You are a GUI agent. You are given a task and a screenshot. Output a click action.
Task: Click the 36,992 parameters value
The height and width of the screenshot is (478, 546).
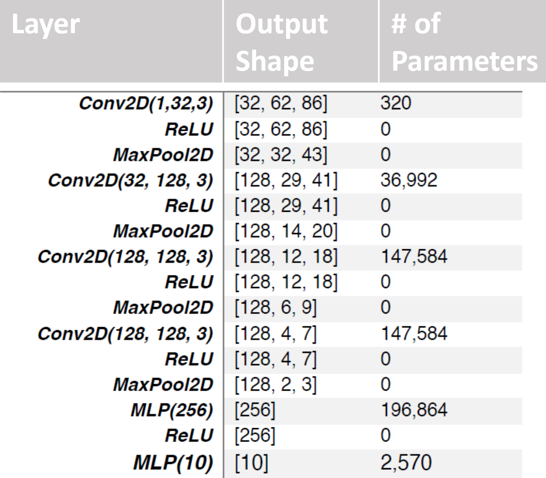point(409,180)
